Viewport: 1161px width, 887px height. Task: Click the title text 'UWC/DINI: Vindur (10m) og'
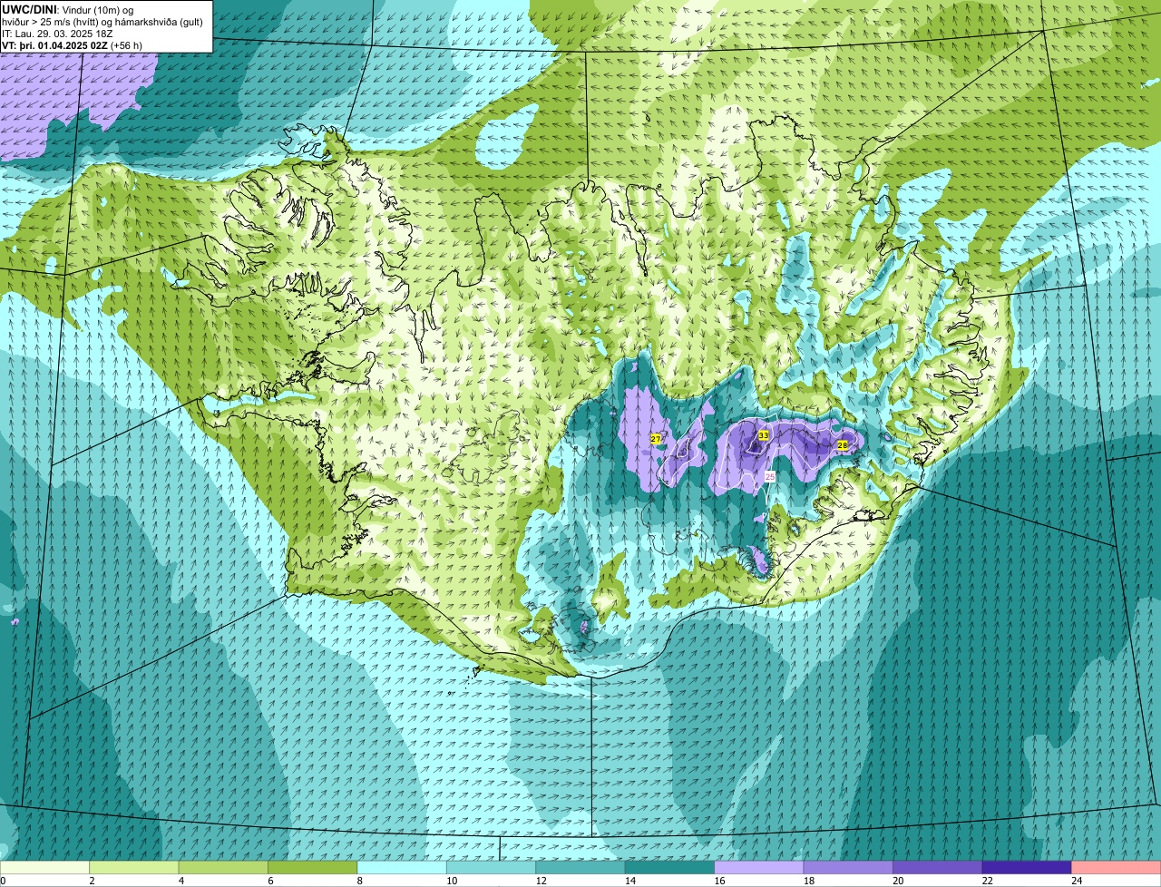68,10
